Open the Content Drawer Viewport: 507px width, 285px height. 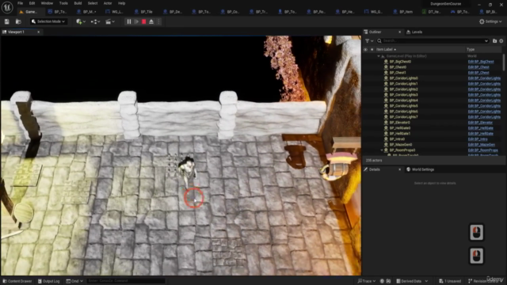[x=17, y=281]
